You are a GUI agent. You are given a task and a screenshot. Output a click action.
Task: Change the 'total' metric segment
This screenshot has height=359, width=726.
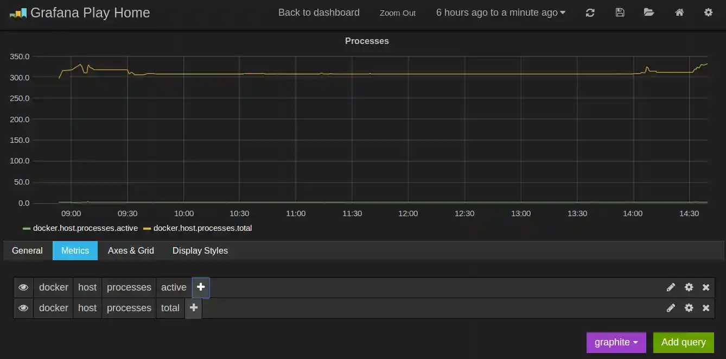coord(170,308)
